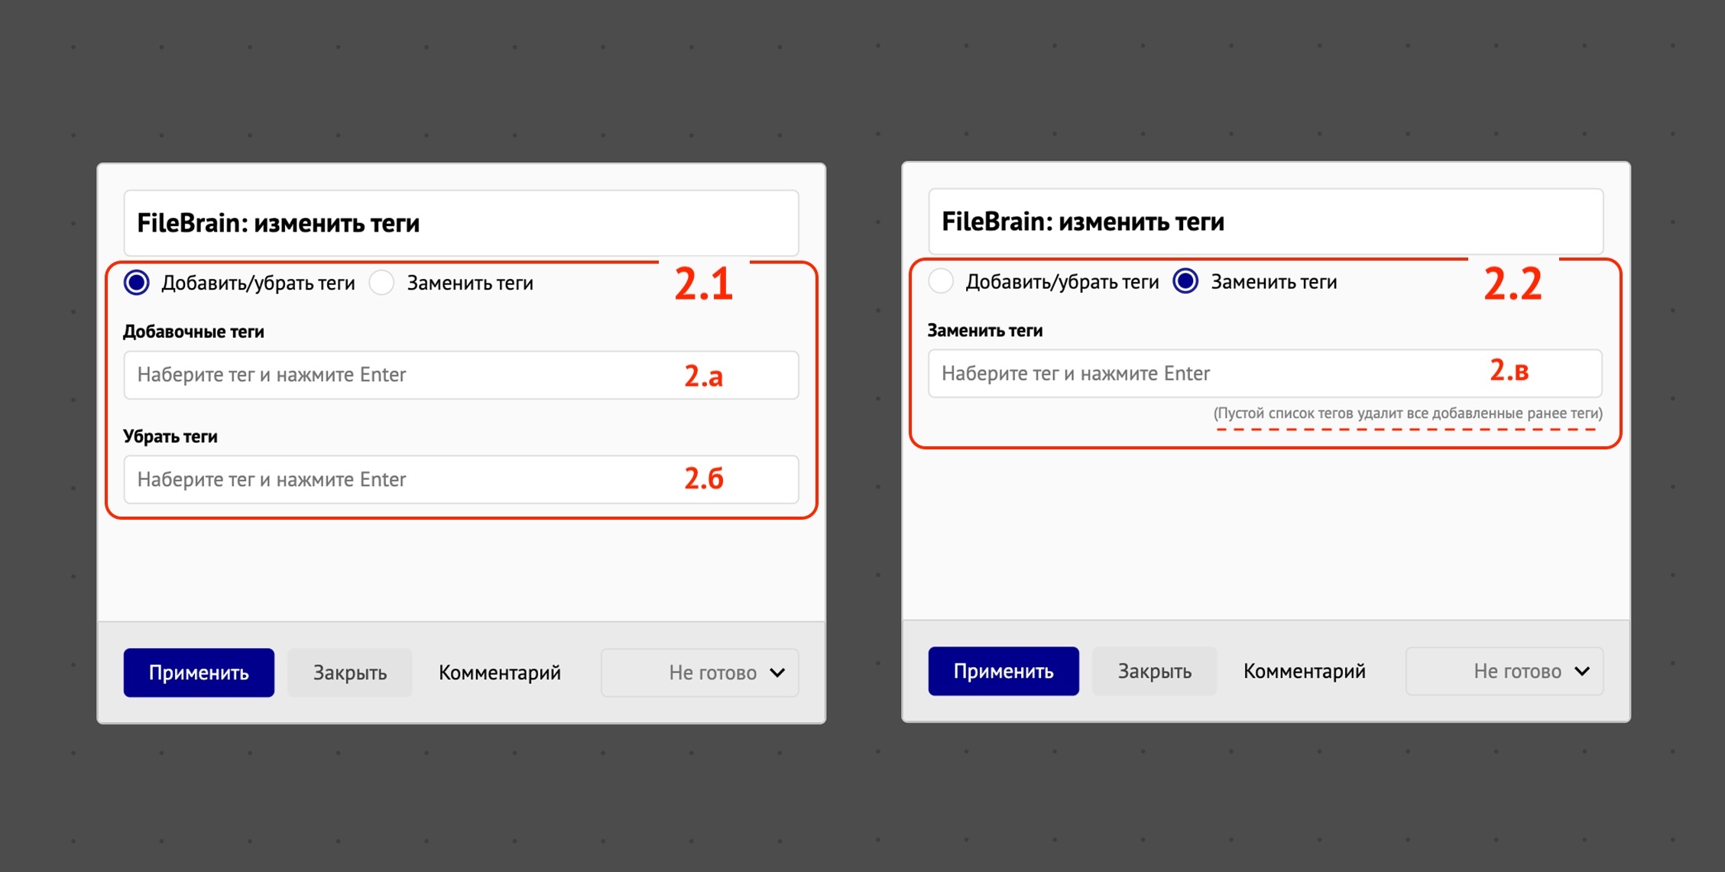1725x872 pixels.
Task: Click chevron arrow of left 'Не готово' dropdown
Action: point(777,673)
